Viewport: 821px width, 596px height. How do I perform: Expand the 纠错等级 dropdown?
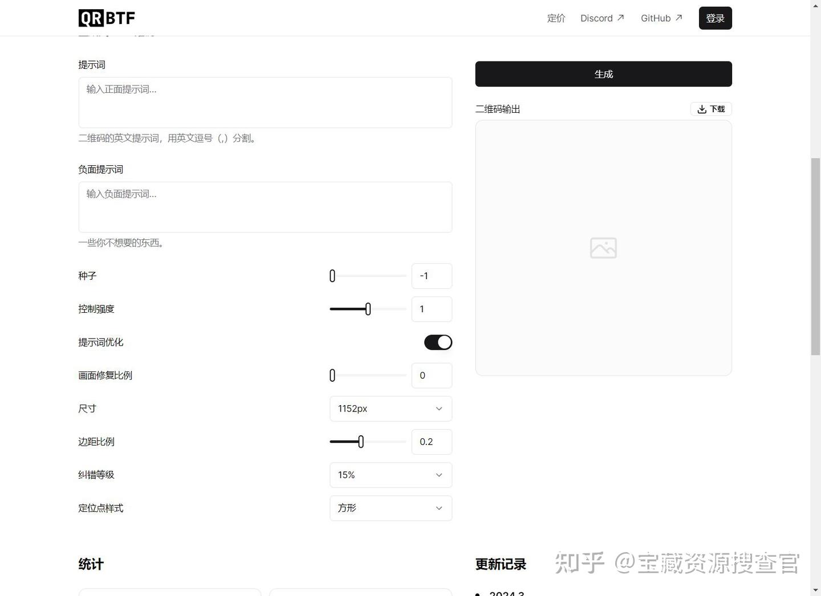[x=391, y=475]
